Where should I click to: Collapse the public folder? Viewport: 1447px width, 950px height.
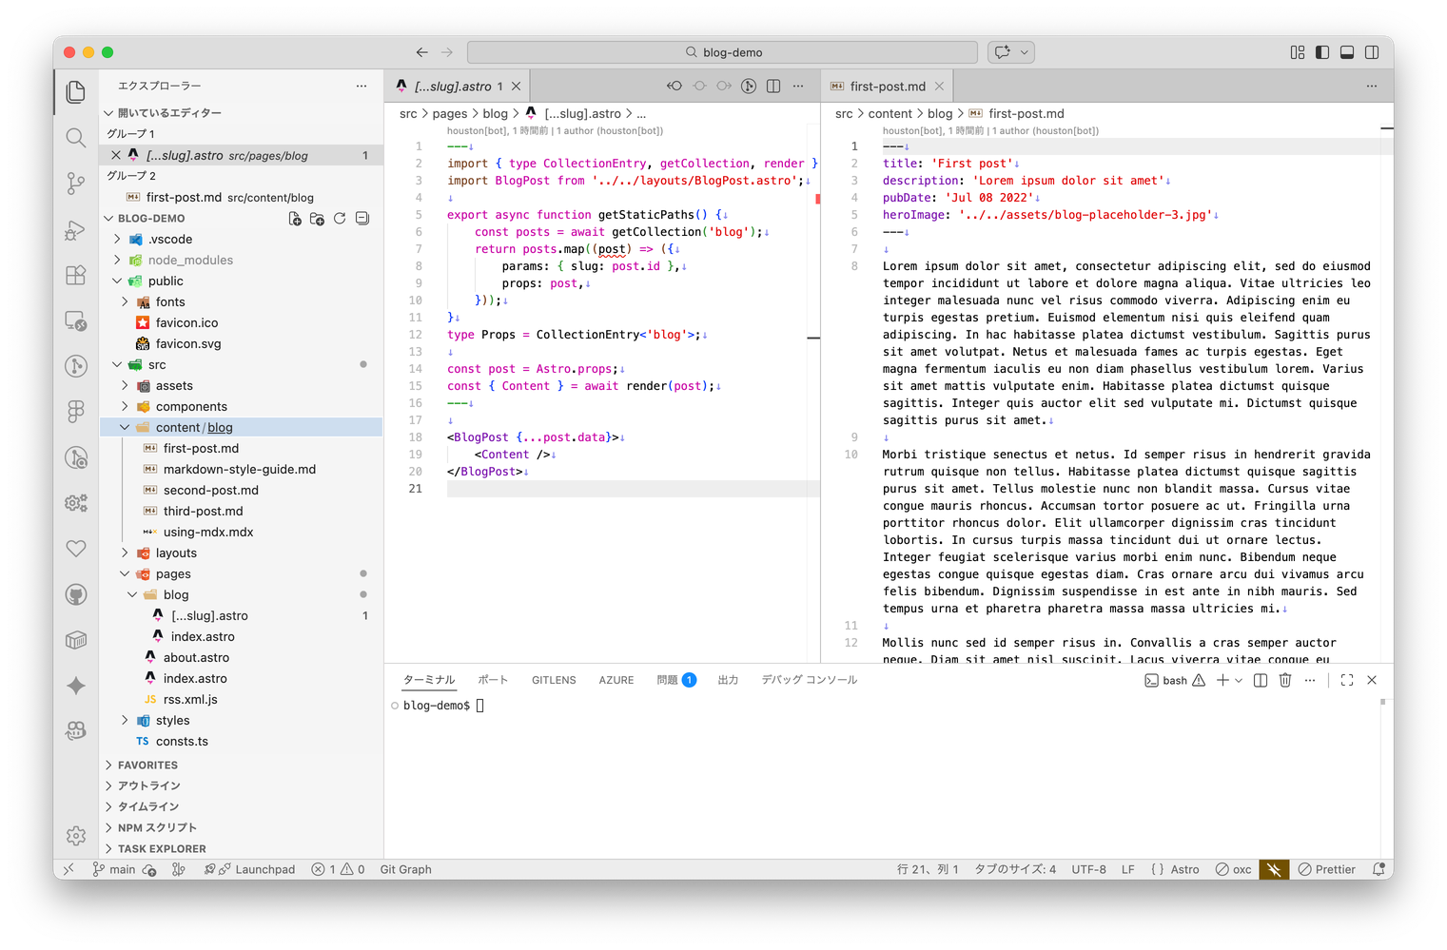click(117, 281)
